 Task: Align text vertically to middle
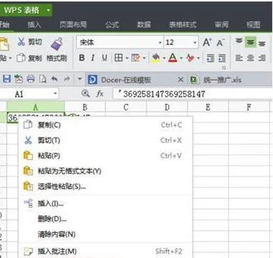[x=251, y=42]
